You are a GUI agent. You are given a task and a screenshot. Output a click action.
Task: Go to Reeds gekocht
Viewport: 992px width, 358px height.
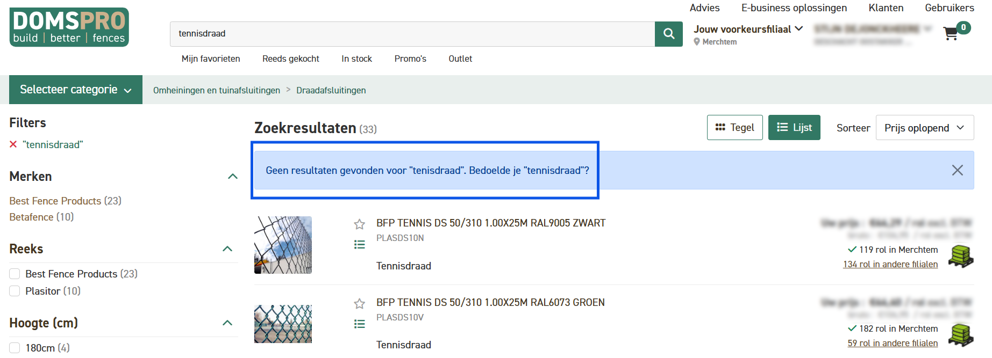click(x=291, y=59)
